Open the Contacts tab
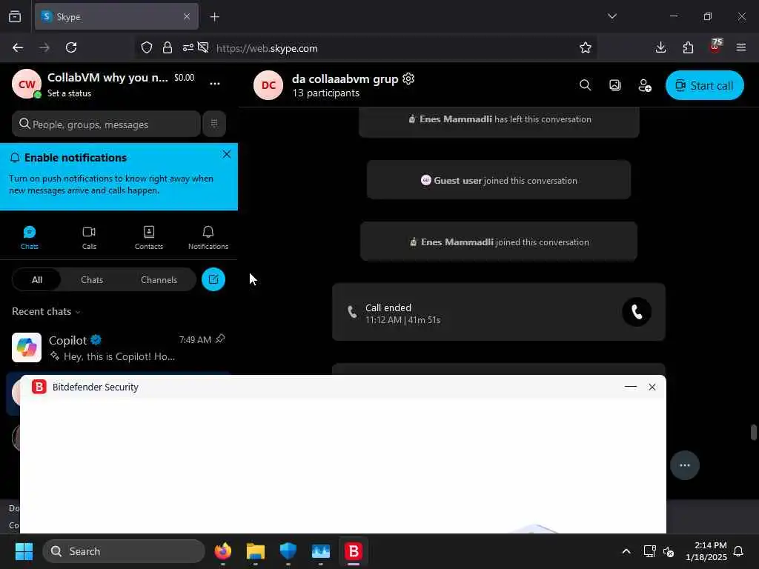759x569 pixels. click(149, 238)
